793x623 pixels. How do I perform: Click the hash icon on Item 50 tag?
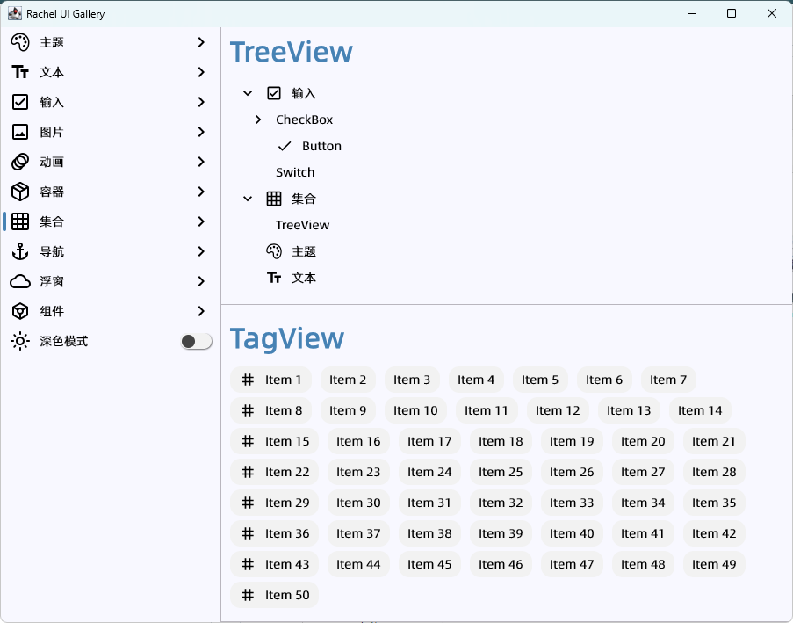248,595
